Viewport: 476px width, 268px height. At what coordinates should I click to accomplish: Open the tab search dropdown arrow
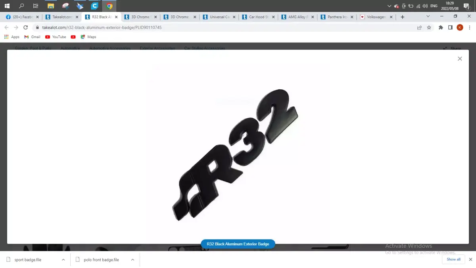pos(428,16)
